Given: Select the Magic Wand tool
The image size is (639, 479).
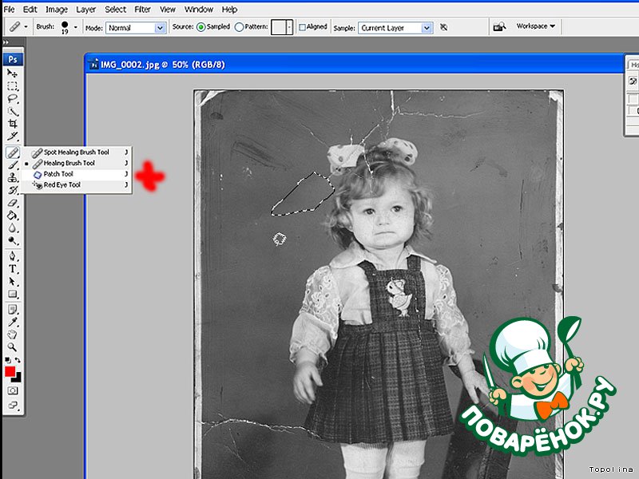Looking at the screenshot, I should 13,112.
